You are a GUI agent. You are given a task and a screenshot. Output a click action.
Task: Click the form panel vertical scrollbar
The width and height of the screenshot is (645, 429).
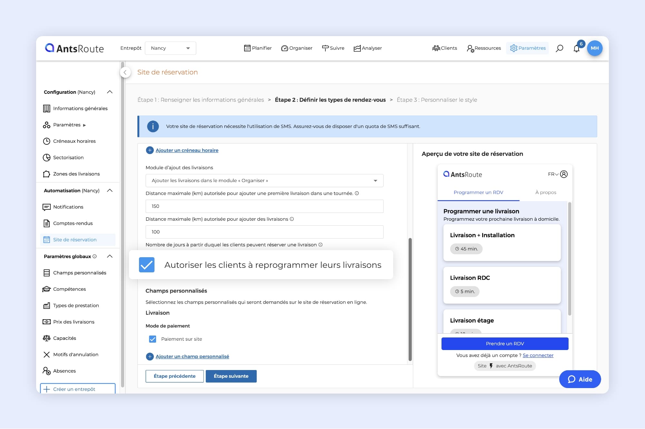coord(410,299)
